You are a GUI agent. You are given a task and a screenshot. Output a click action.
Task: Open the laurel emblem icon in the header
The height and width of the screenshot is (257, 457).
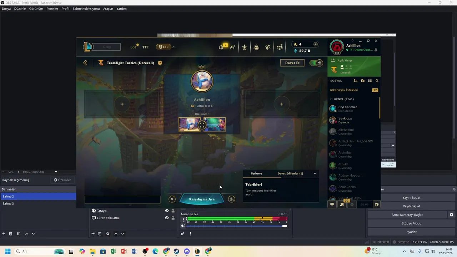pos(245,47)
